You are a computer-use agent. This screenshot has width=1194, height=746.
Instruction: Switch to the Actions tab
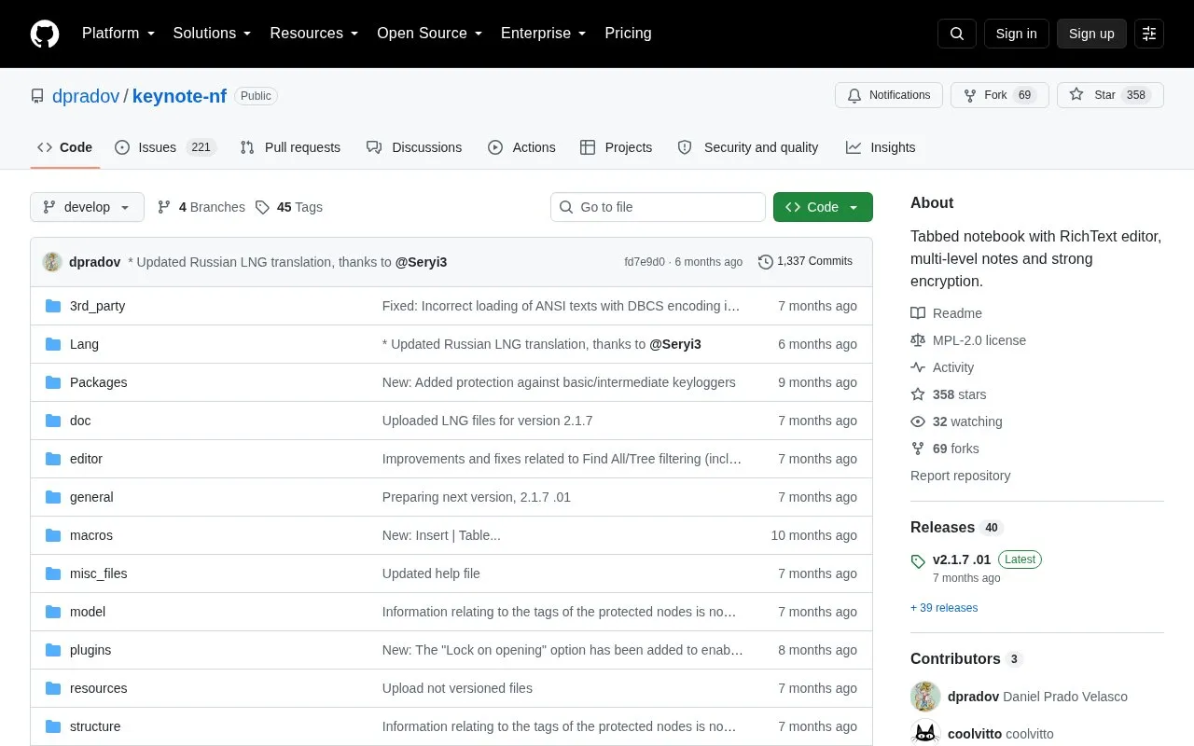click(521, 147)
